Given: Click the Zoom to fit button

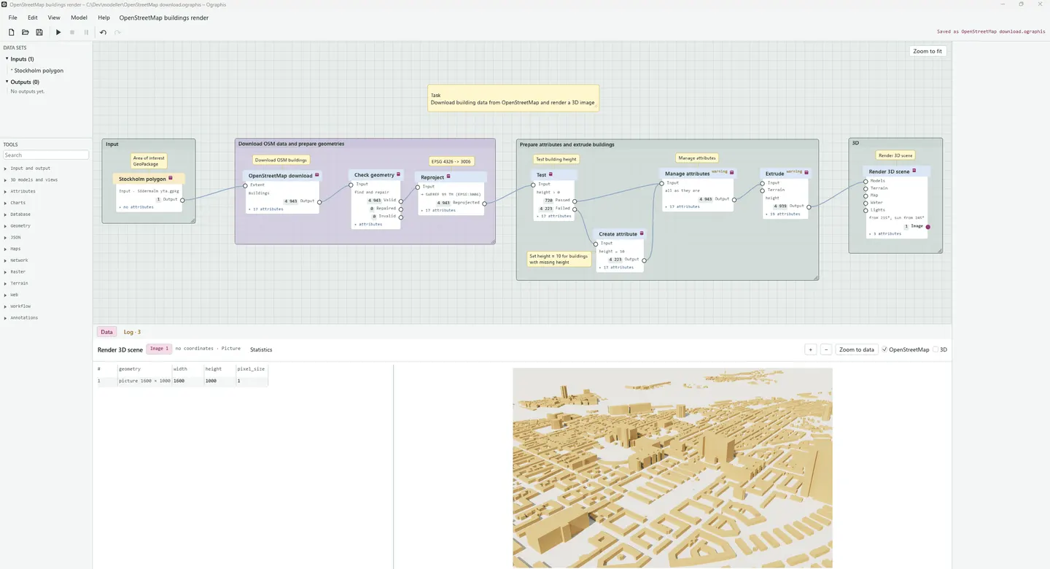Looking at the screenshot, I should click(927, 51).
